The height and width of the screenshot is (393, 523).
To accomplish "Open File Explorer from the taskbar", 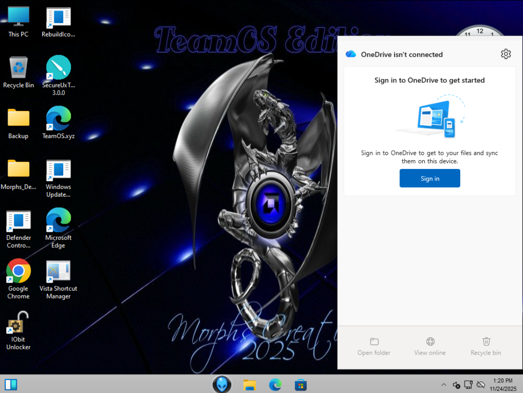I will tap(249, 384).
